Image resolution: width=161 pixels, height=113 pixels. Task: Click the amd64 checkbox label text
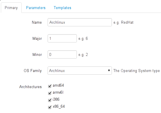pos(58,85)
